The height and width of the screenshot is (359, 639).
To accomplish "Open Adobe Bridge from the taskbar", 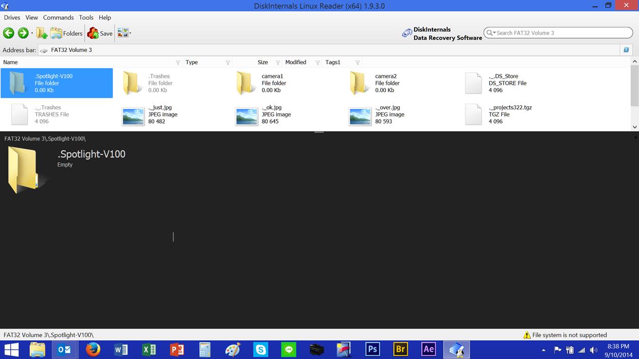I will click(401, 349).
